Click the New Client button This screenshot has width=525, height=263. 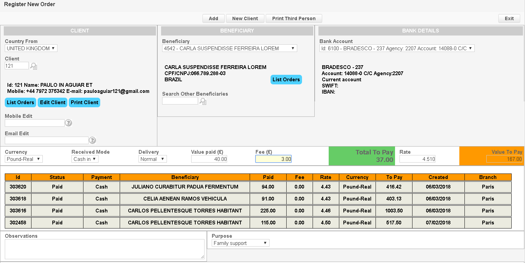click(245, 18)
